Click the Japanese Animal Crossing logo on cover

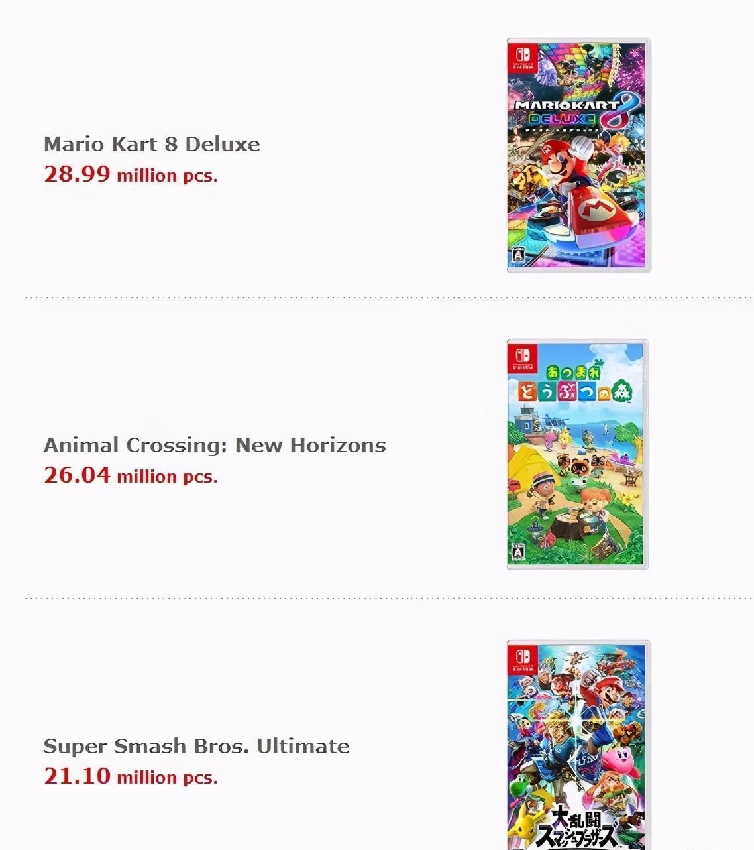click(x=575, y=383)
